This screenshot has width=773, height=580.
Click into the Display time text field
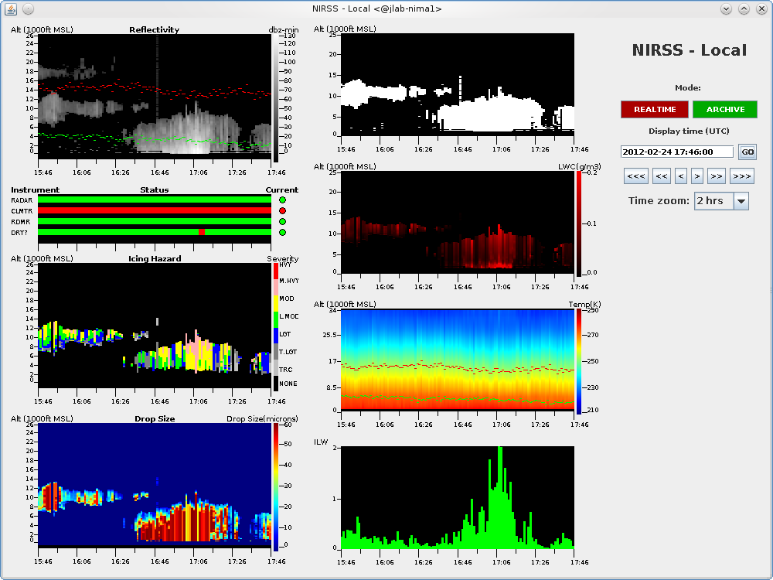[676, 152]
